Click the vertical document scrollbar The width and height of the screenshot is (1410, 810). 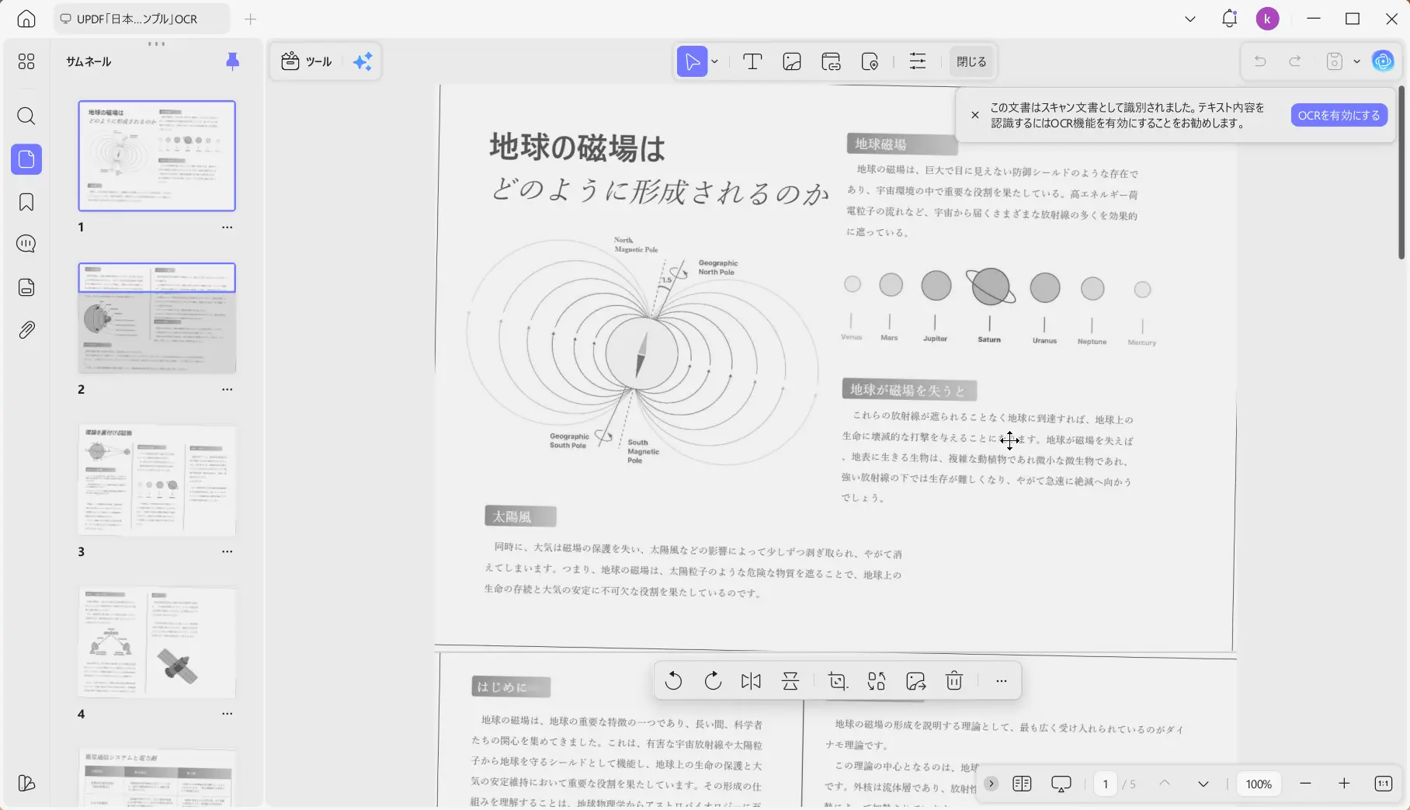[1401, 173]
